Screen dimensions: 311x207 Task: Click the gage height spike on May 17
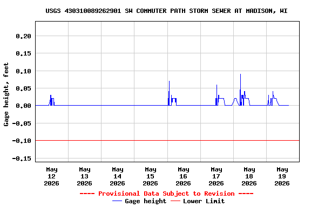[x=217, y=95]
